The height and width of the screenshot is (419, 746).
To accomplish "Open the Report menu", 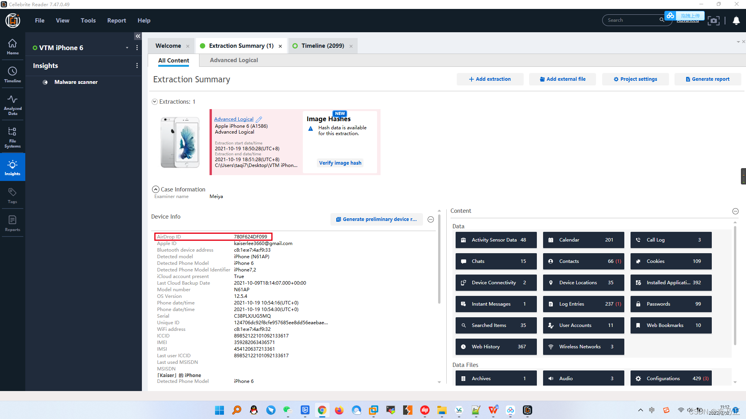I will (117, 21).
